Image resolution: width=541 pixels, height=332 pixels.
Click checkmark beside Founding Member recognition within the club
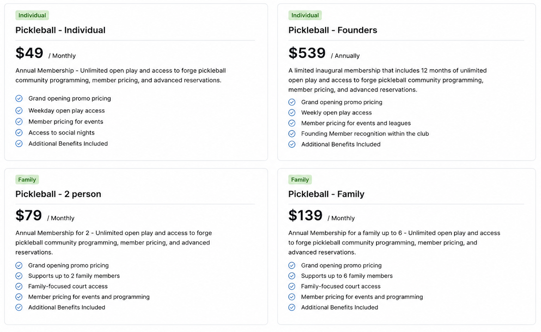point(292,134)
